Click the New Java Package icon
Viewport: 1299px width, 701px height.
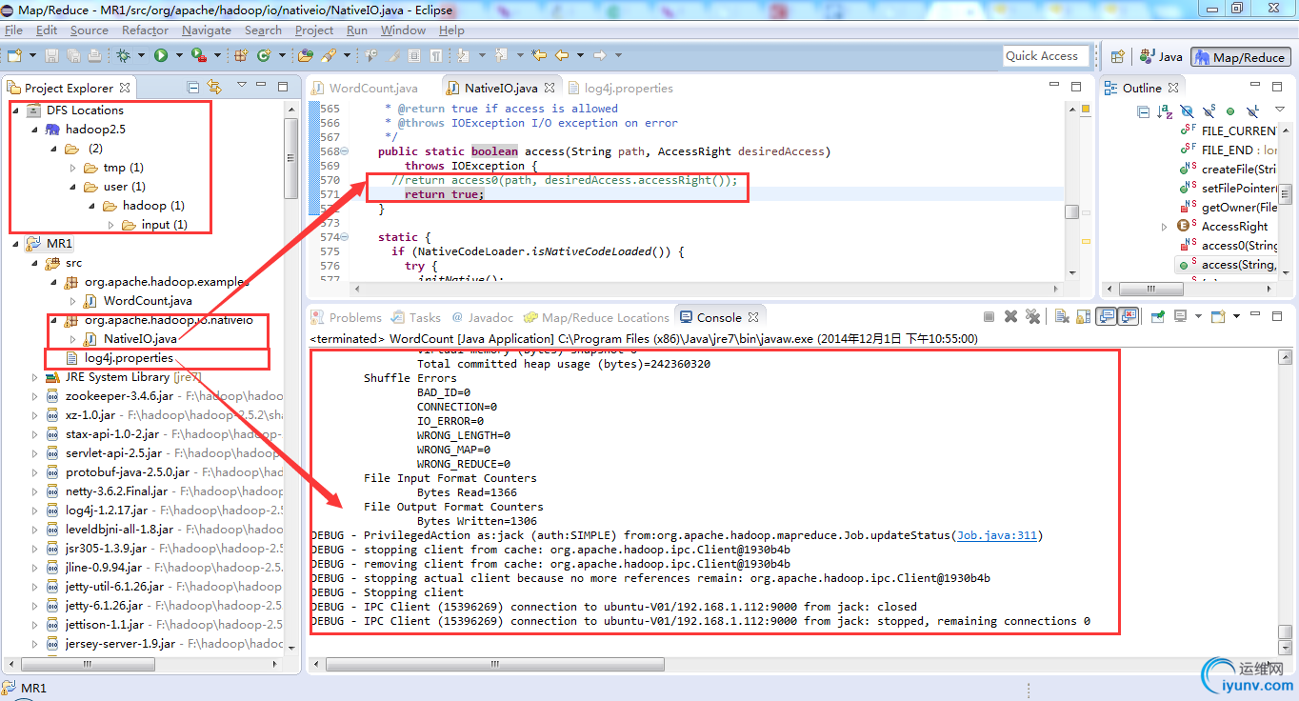pos(240,55)
